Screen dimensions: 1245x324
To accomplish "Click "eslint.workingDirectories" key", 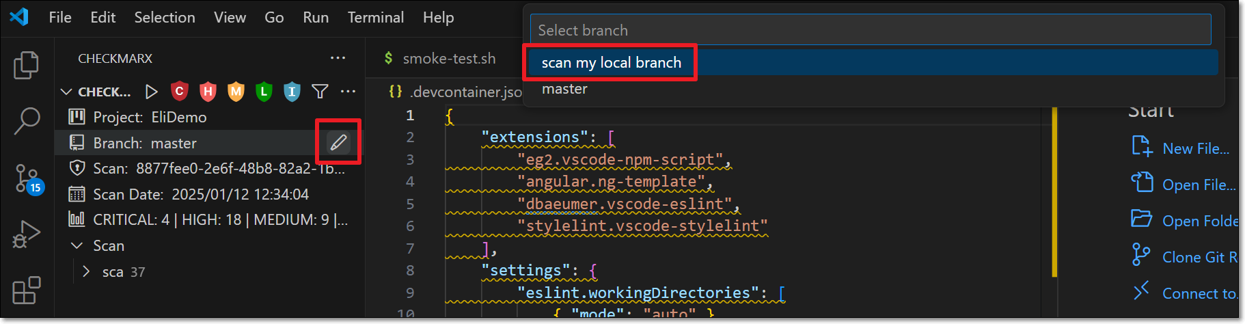I will pos(638,293).
